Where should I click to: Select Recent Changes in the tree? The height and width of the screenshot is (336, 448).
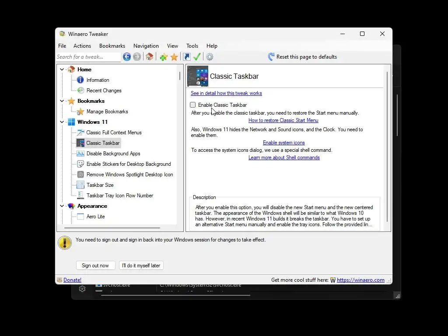click(x=104, y=91)
